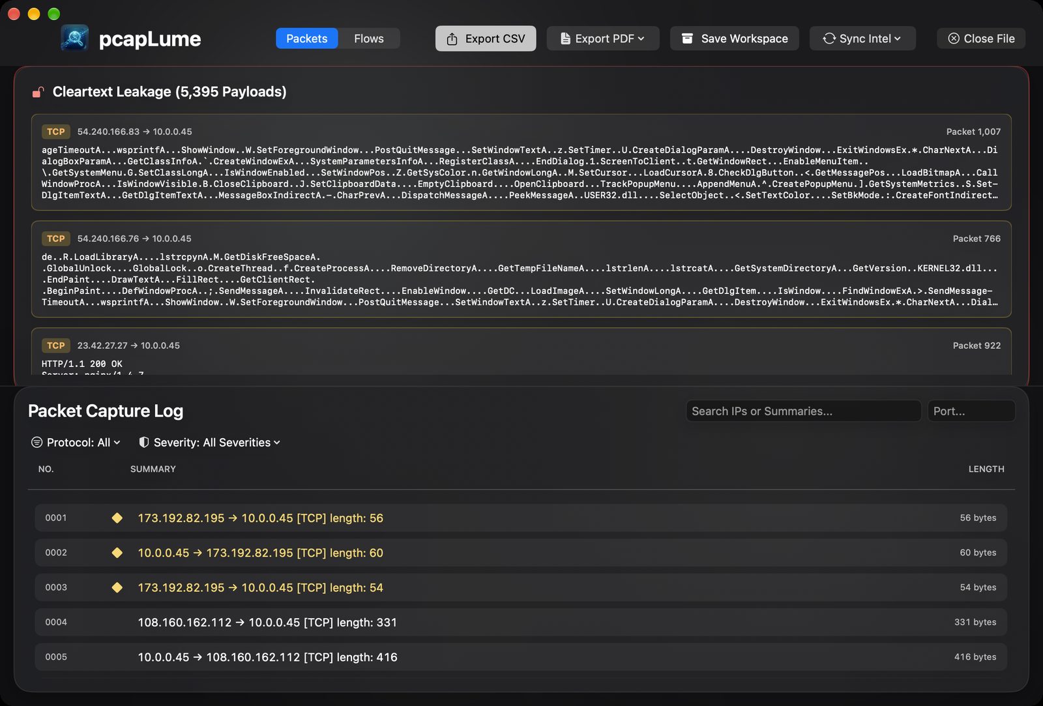This screenshot has height=706, width=1043.
Task: Open the Export PDF dropdown chevron
Action: (x=641, y=38)
